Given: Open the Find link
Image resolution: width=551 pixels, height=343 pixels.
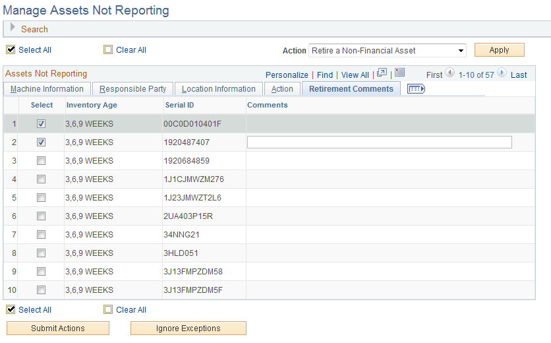Looking at the screenshot, I should point(325,75).
